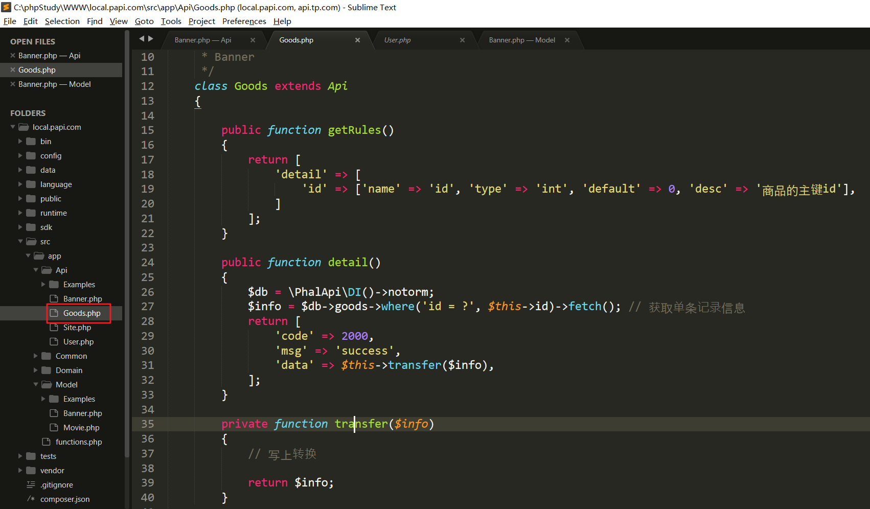Click the vendor folder icon

31,470
